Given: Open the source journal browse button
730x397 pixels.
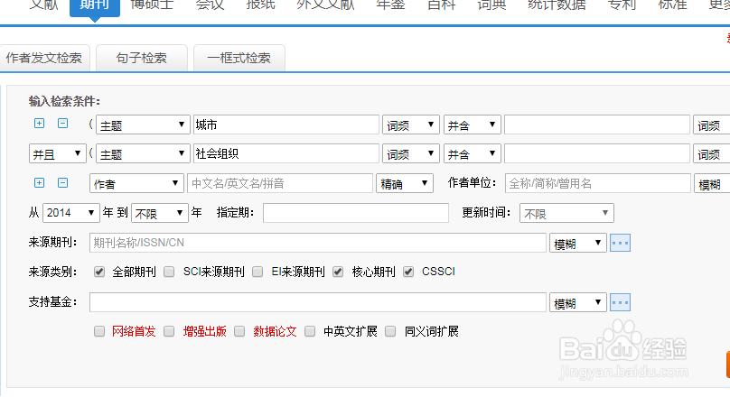Looking at the screenshot, I should pyautogui.click(x=620, y=243).
